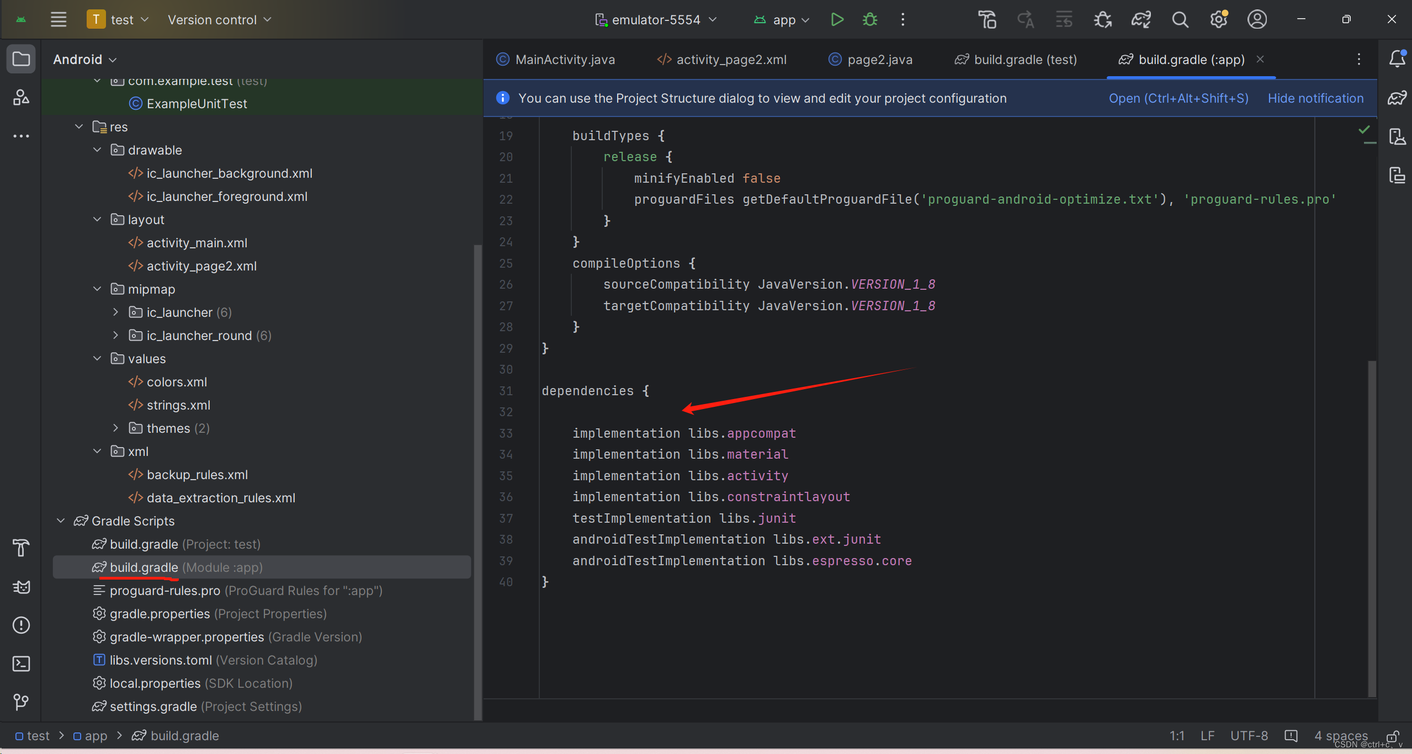Open Device Manager on right sidebar
Screen dimensions: 1412x754
[1397, 136]
